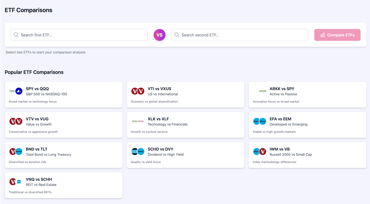Click the iShares logos on EFA vs EEM card

point(260,121)
